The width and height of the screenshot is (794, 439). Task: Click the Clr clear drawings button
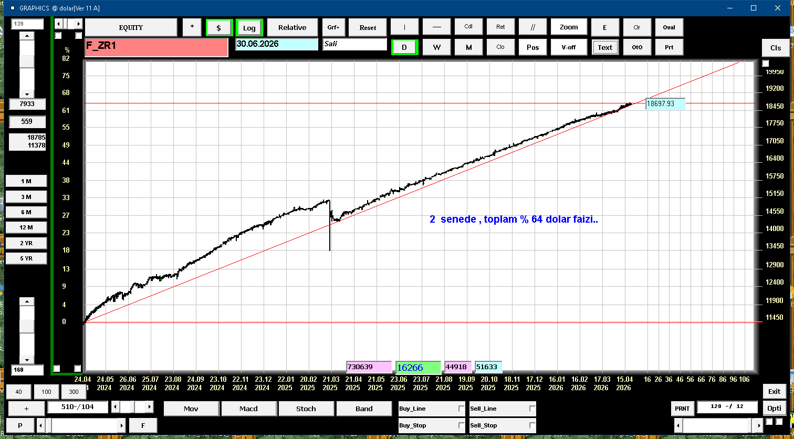pyautogui.click(x=636, y=27)
